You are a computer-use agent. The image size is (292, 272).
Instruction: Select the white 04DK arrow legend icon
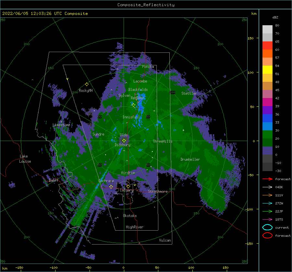[267, 187]
